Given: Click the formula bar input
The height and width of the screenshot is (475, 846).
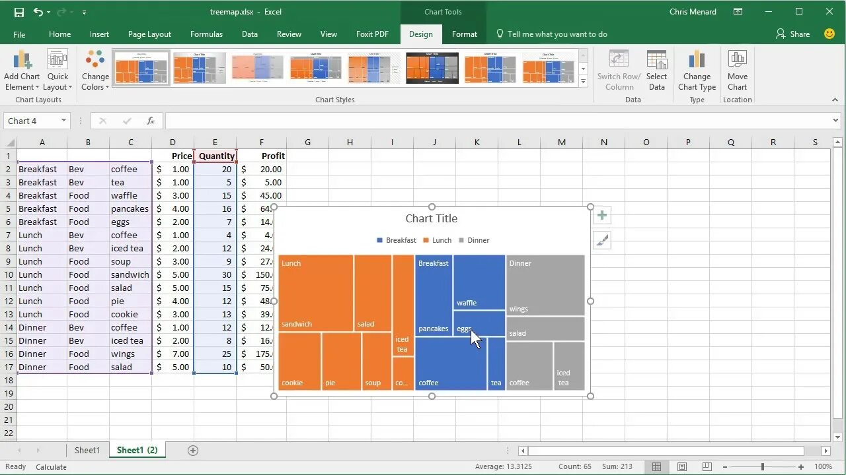Looking at the screenshot, I should (x=497, y=121).
